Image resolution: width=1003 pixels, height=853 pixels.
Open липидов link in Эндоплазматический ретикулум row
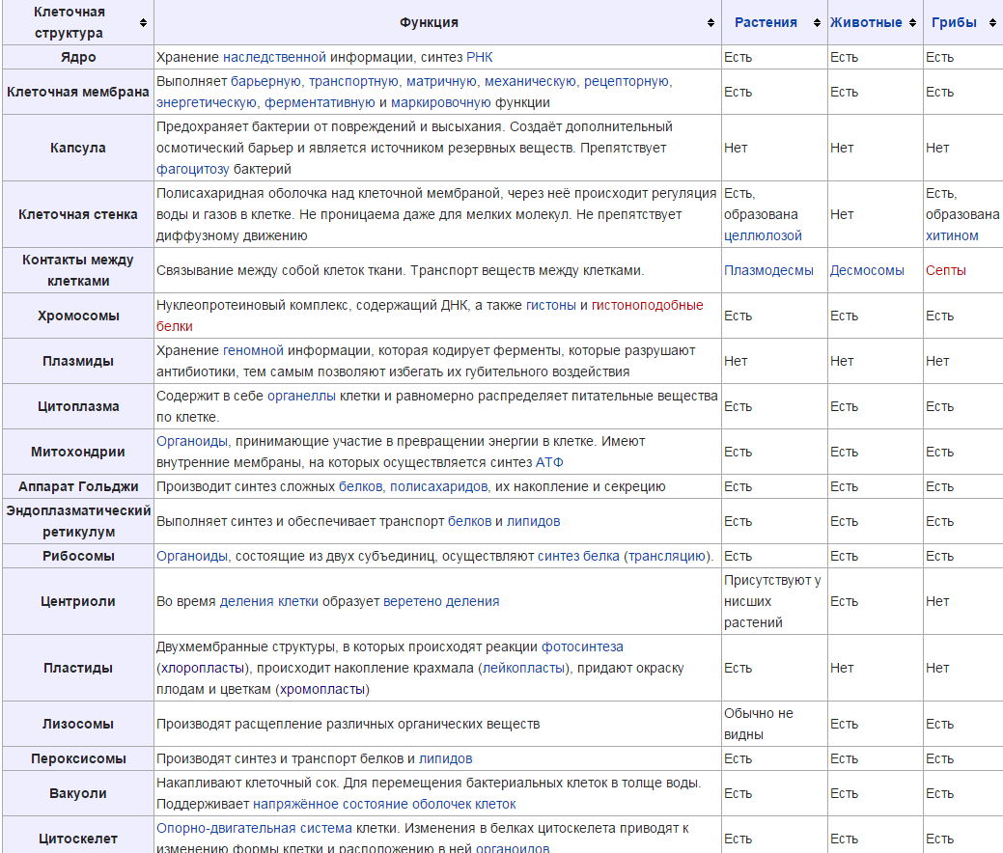[534, 521]
